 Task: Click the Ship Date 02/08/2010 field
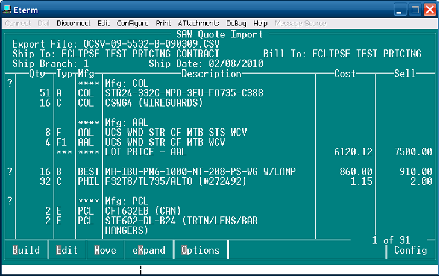[x=236, y=64]
